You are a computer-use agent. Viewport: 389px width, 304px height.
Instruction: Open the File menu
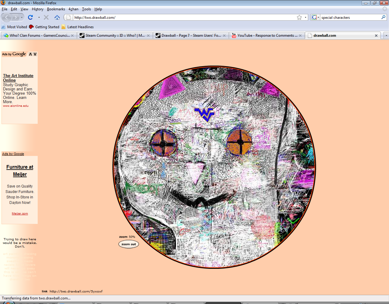(5, 9)
